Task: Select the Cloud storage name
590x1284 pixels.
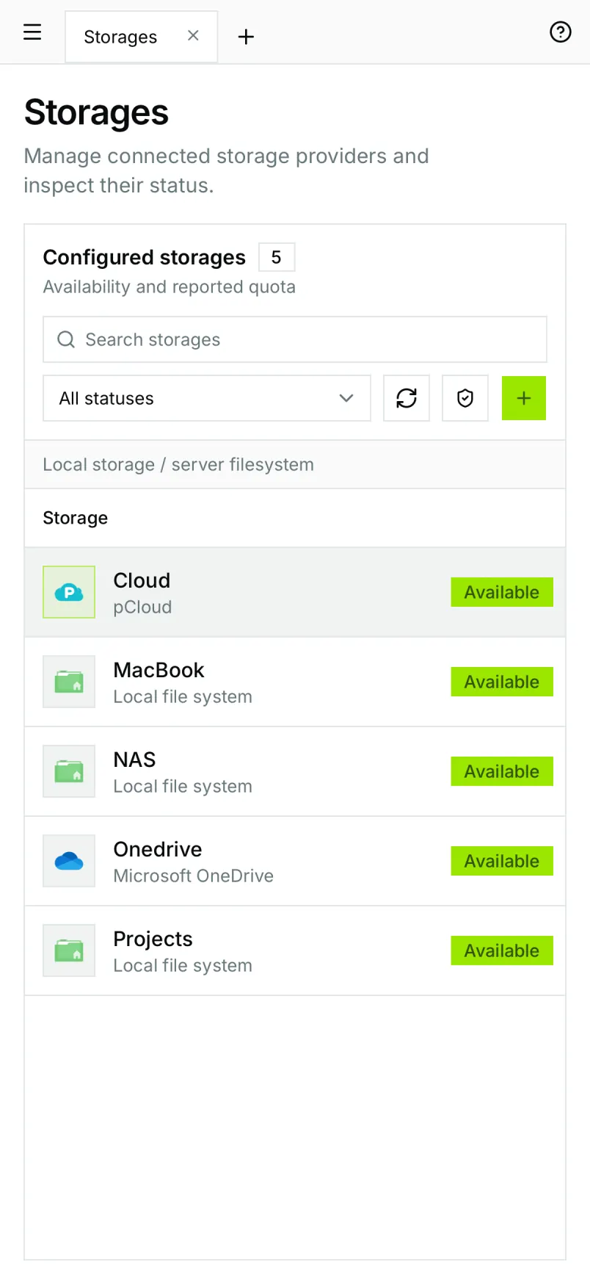Action: click(142, 580)
